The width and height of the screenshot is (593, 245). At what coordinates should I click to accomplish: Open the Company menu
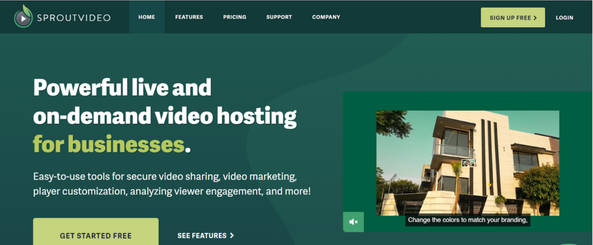click(x=326, y=17)
